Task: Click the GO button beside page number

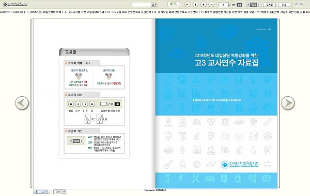Action: 239,5
